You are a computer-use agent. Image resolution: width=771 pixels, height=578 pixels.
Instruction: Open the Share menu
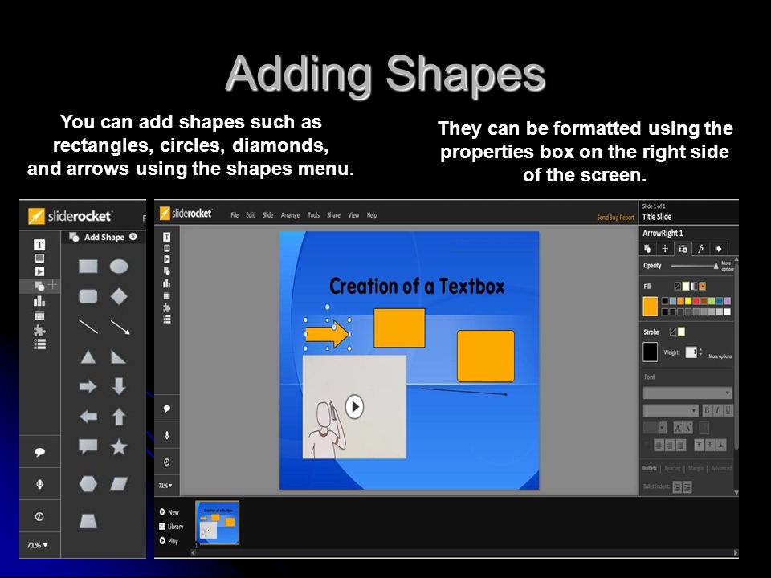click(333, 215)
